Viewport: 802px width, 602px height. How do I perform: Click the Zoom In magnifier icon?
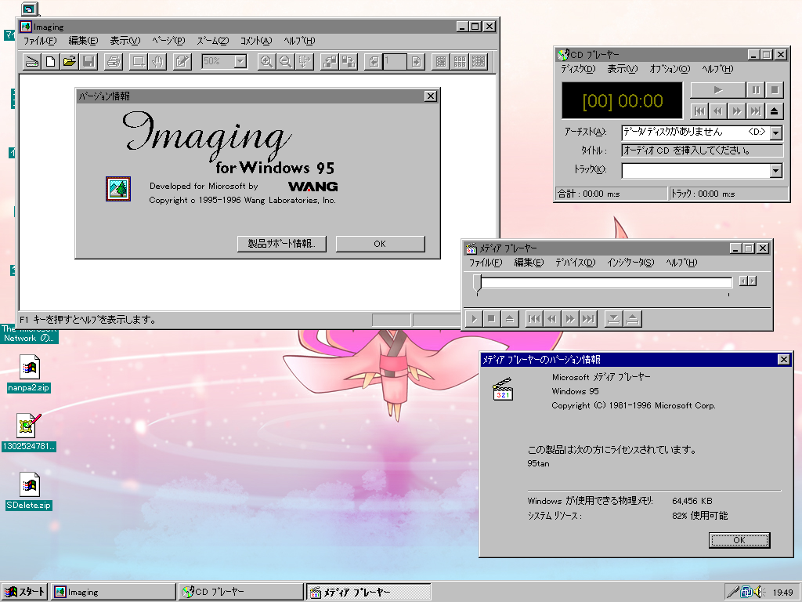coord(266,62)
